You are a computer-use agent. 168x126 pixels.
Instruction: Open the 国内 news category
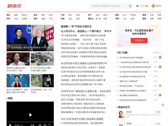click(8, 15)
